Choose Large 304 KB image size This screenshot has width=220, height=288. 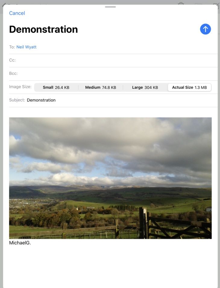145,87
